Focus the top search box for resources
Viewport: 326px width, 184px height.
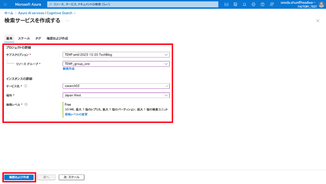point(133,4)
